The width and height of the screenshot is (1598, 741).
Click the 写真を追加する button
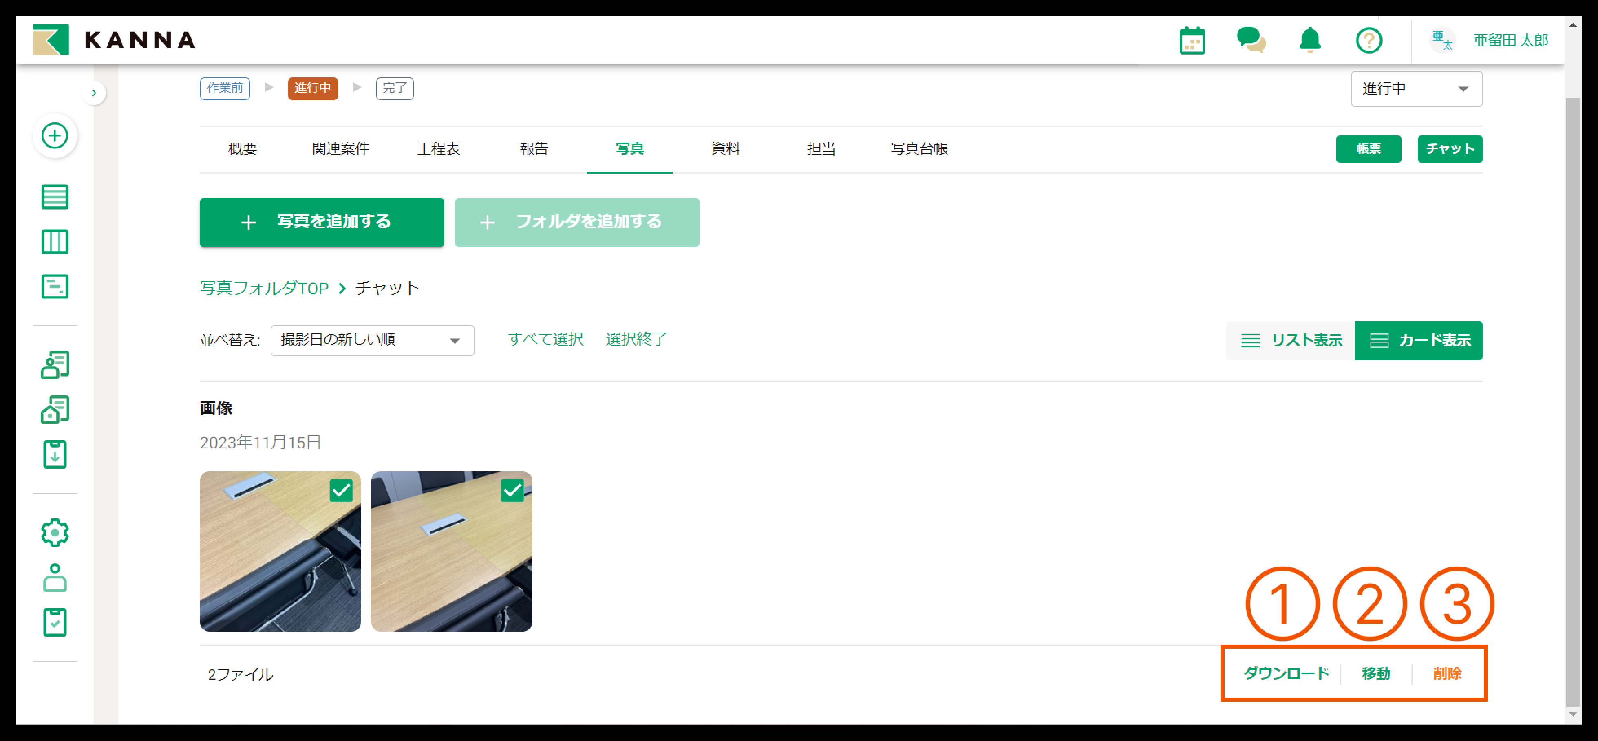321,222
